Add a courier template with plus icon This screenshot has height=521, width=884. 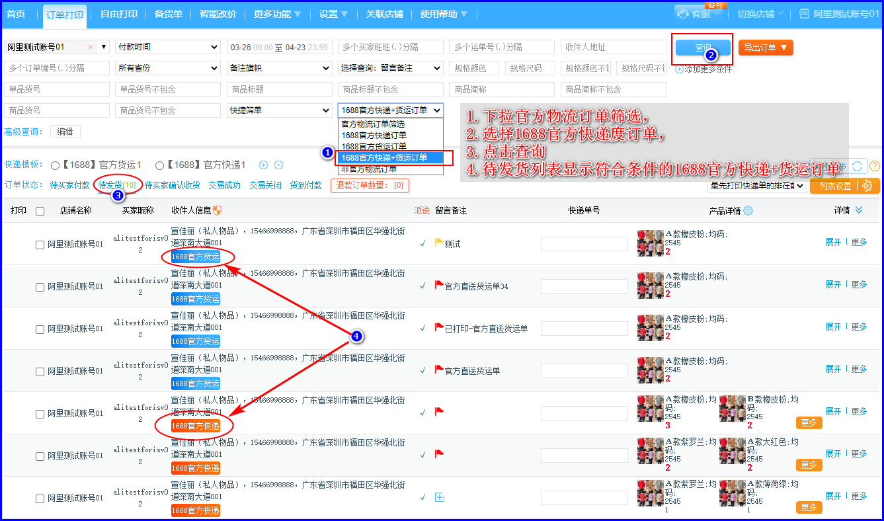point(263,165)
